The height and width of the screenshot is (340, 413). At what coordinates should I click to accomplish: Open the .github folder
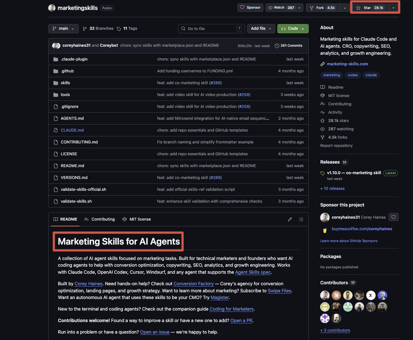67,71
